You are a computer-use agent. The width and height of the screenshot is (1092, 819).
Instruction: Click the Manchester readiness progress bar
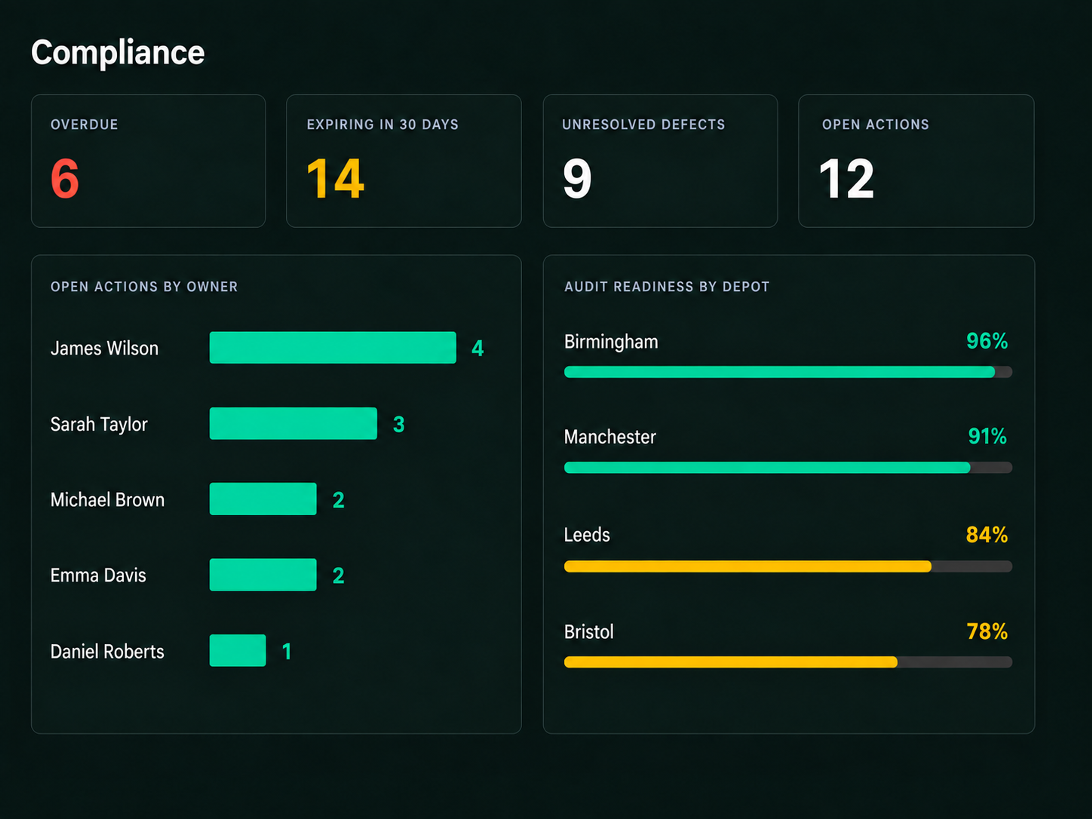click(788, 467)
